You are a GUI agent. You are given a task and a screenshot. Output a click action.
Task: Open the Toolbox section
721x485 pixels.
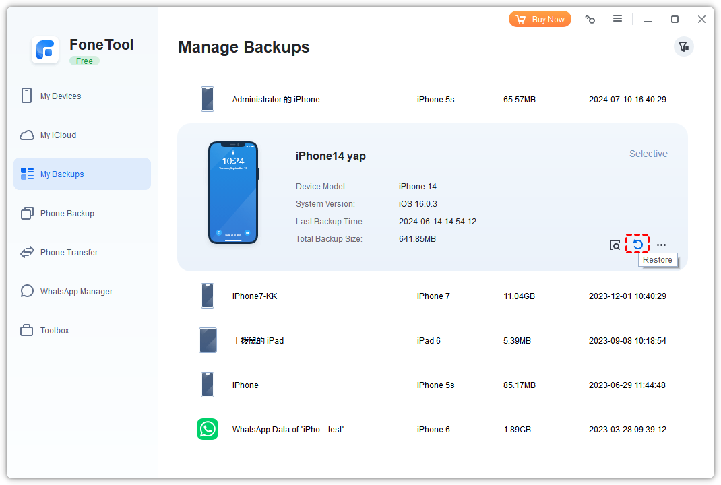82,331
